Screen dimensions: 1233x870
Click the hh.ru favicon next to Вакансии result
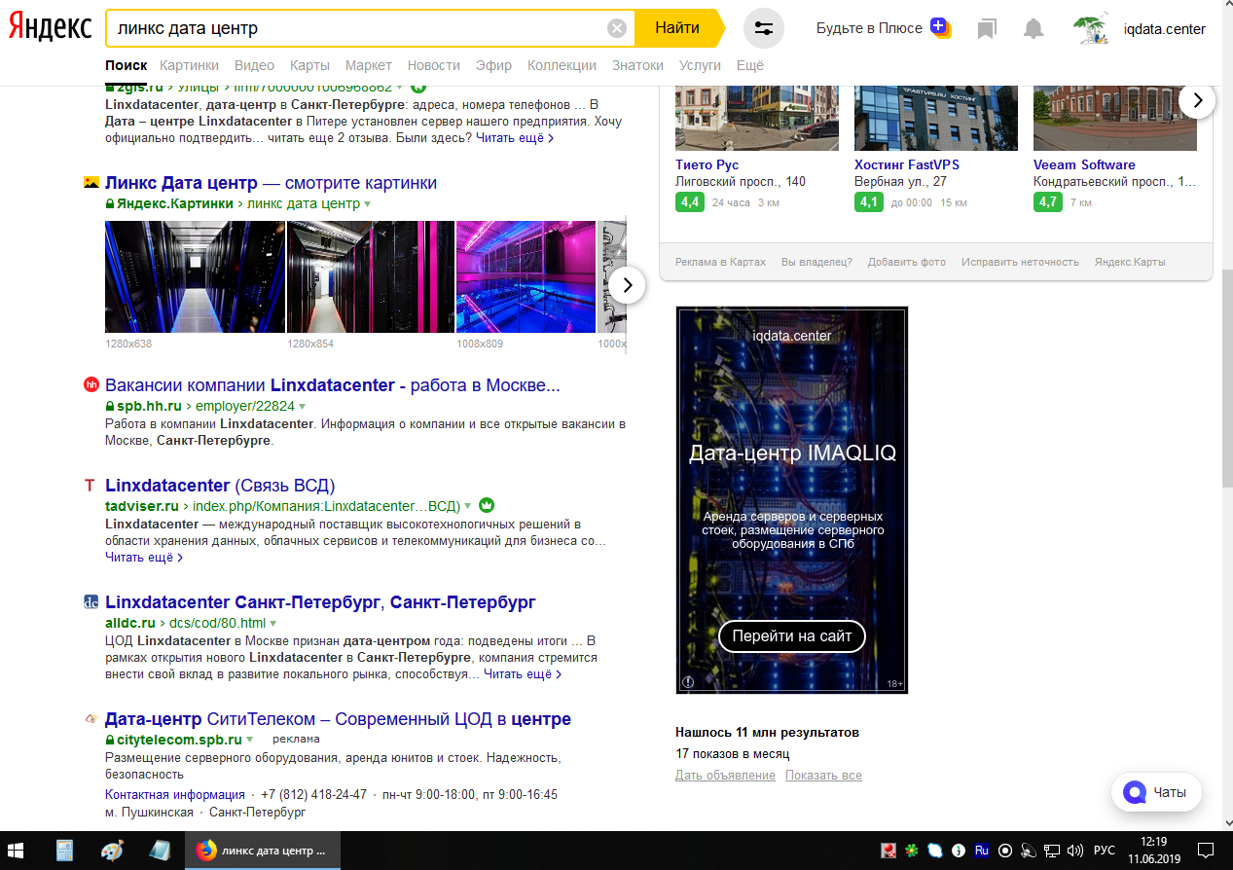91,384
